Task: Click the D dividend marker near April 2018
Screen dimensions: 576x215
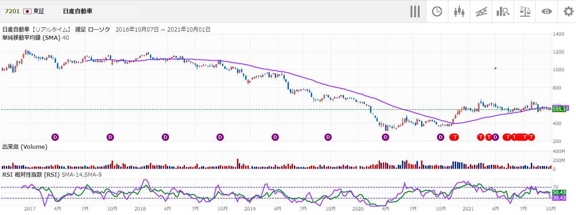Action: point(165,136)
